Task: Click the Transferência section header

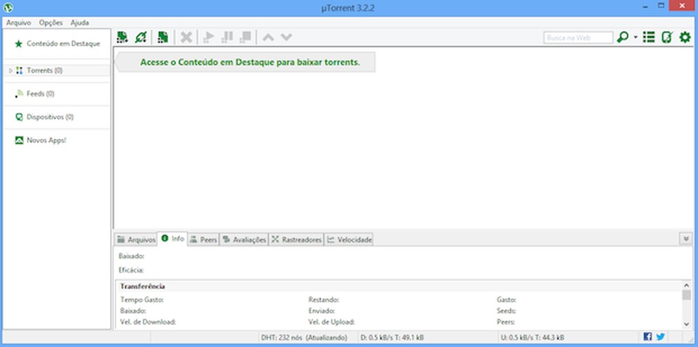Action: (143, 286)
